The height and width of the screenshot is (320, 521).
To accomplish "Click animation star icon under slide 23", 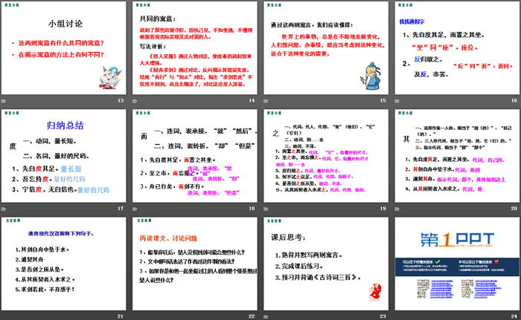I will click(x=266, y=317).
